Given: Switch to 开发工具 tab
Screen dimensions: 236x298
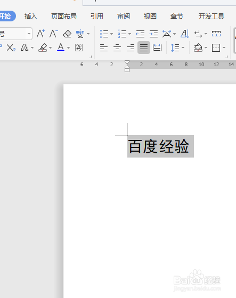Looking at the screenshot, I should click(211, 17).
